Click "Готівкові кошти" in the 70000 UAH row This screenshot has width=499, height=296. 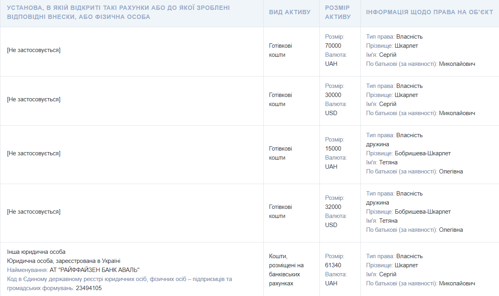(x=281, y=50)
